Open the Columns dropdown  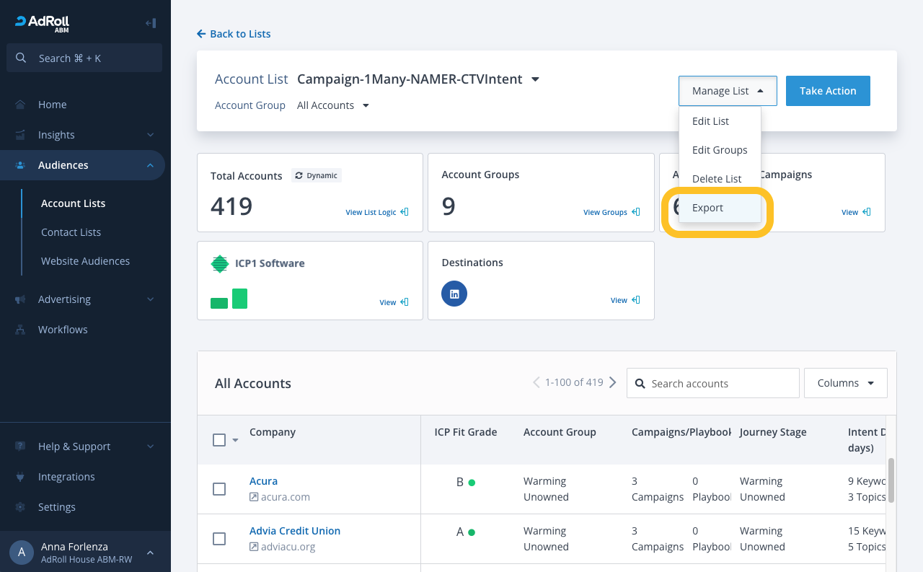[845, 383]
